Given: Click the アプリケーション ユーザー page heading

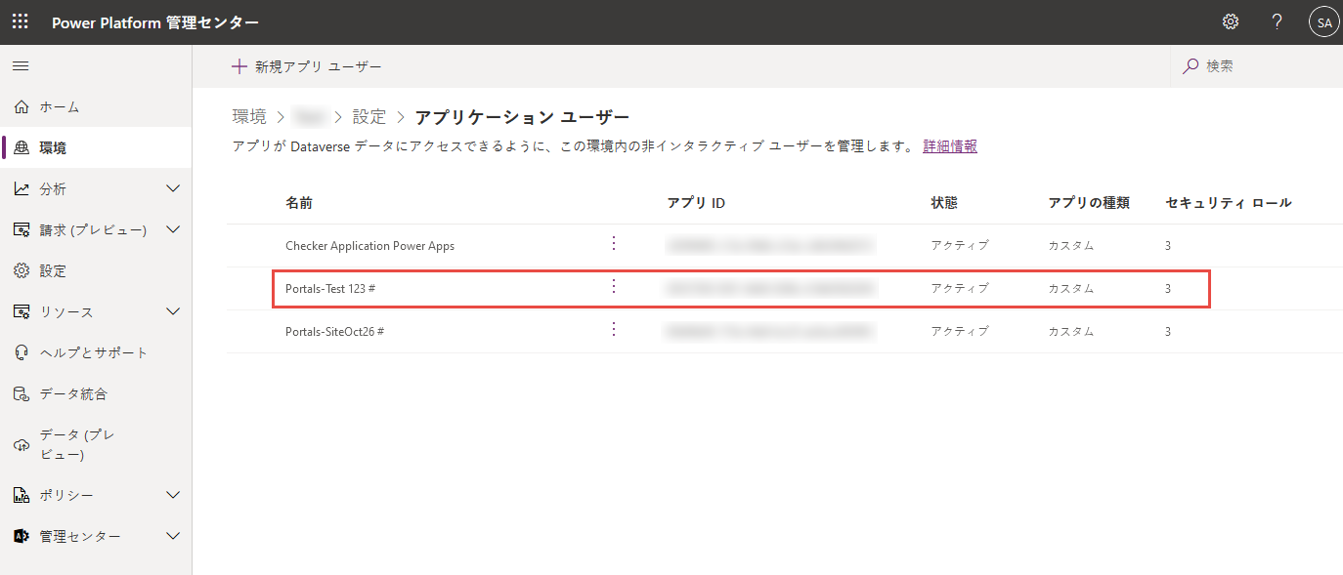Looking at the screenshot, I should pos(522,117).
